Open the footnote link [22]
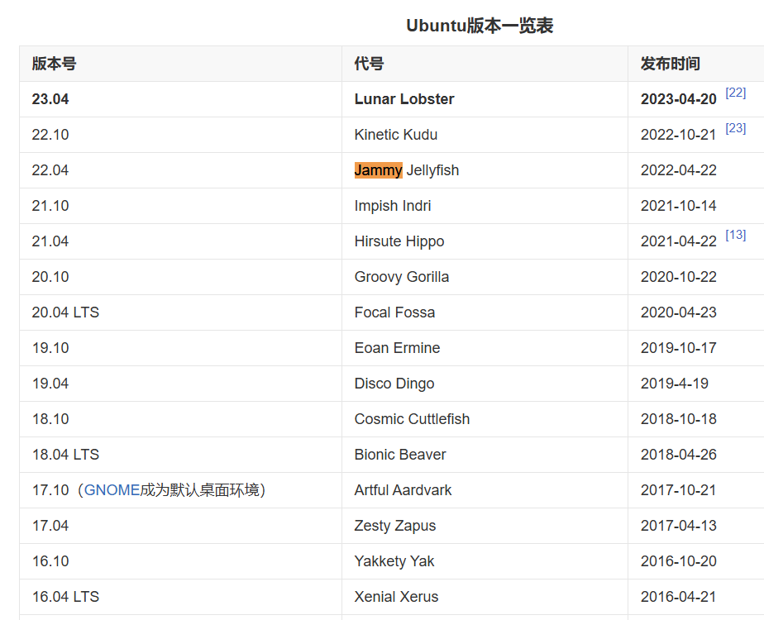764x620 pixels. pyautogui.click(x=735, y=93)
